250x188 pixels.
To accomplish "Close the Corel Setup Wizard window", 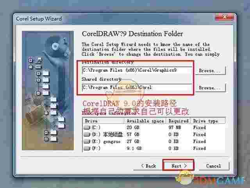I will click(x=225, y=17).
